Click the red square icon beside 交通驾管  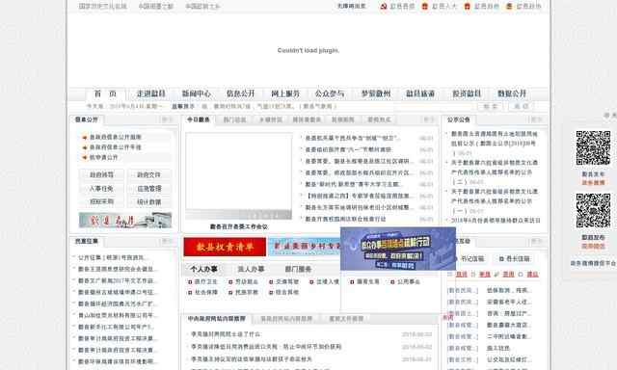tap(271, 282)
